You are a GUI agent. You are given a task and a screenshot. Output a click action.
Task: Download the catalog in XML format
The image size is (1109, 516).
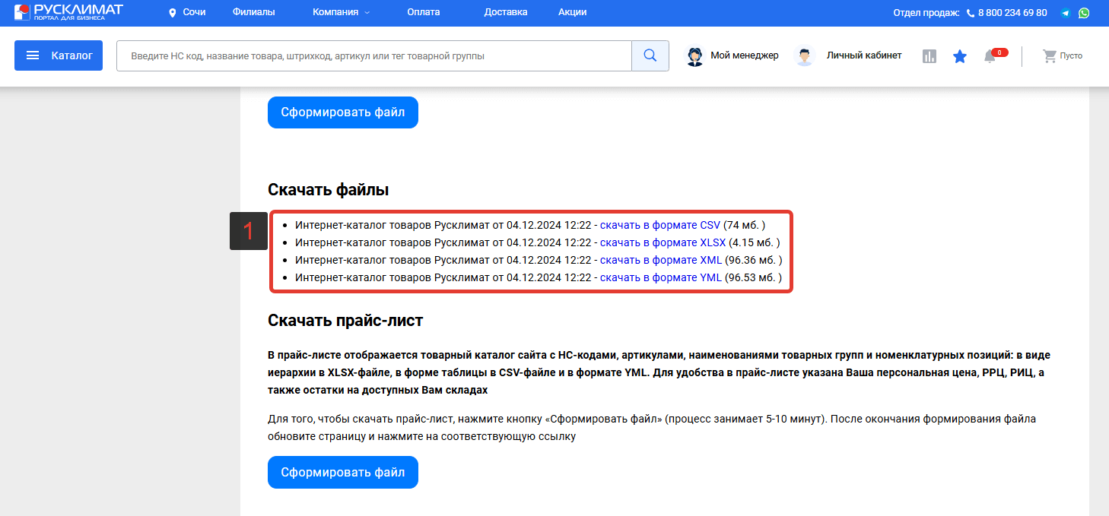(x=661, y=260)
